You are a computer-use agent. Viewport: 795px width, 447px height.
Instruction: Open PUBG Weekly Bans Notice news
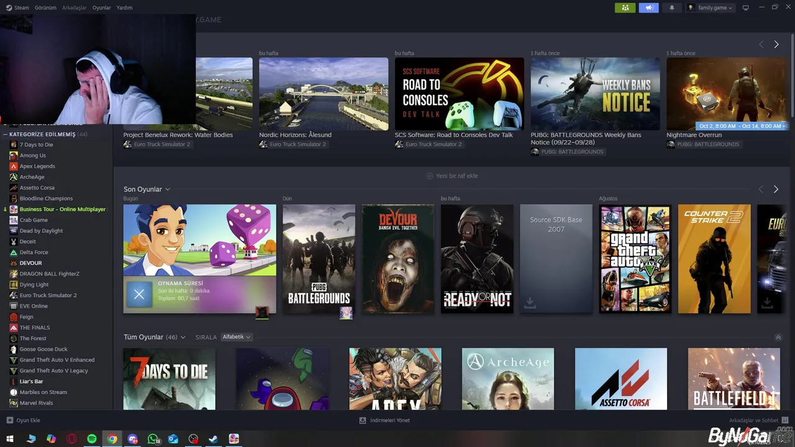[595, 94]
